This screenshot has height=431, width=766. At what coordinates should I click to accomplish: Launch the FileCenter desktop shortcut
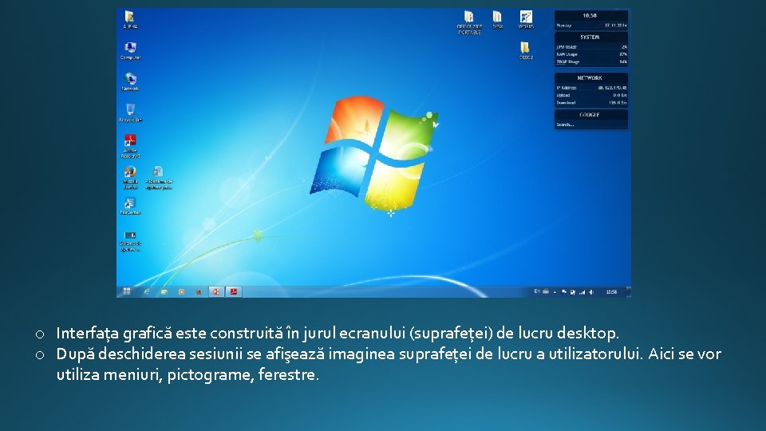pos(130,206)
